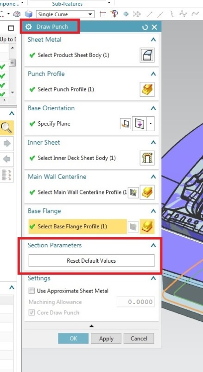
Task: Collapse the Section Parameters section
Action: pos(153,245)
